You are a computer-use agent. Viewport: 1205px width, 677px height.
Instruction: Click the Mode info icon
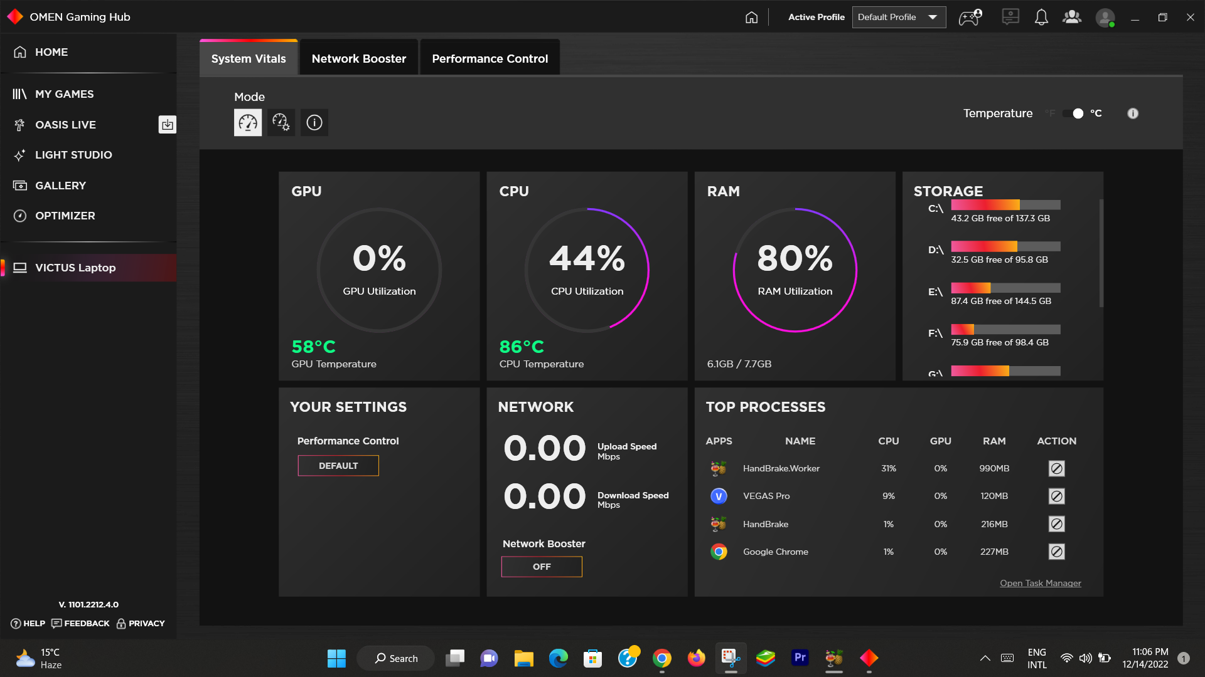click(x=314, y=122)
